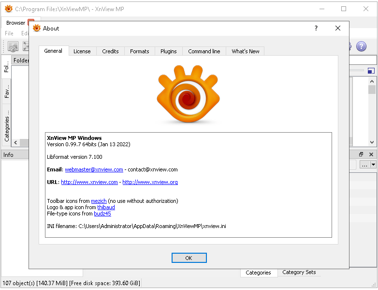The height and width of the screenshot is (290, 378).
Task: Click the blue layout icon near scrollbar
Action: tap(371, 71)
